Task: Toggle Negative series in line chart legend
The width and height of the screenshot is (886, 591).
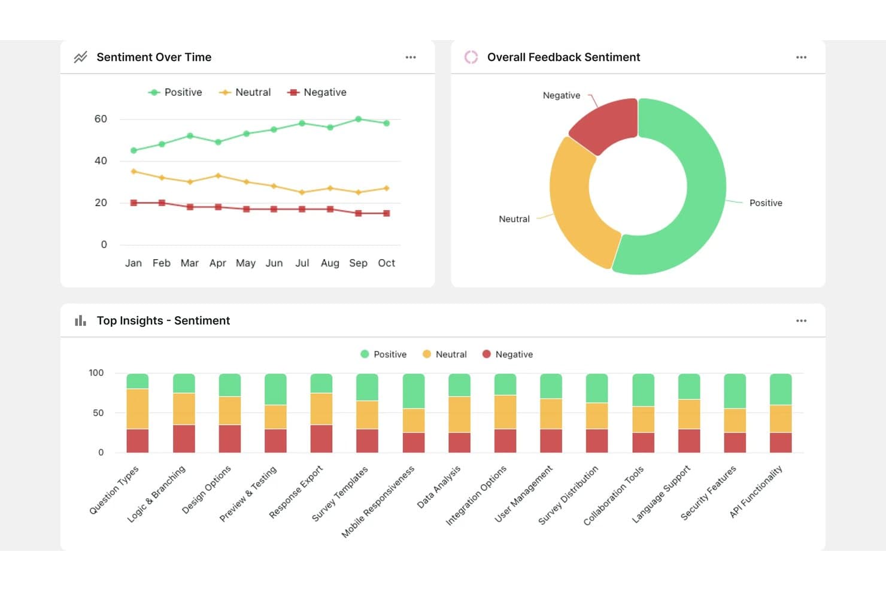Action: tap(317, 92)
